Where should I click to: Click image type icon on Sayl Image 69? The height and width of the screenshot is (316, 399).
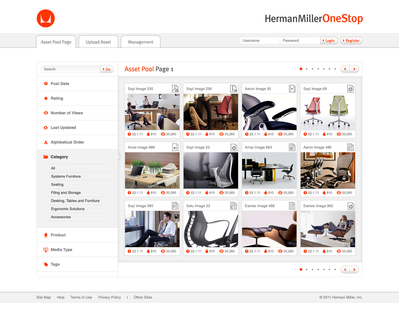351,88
